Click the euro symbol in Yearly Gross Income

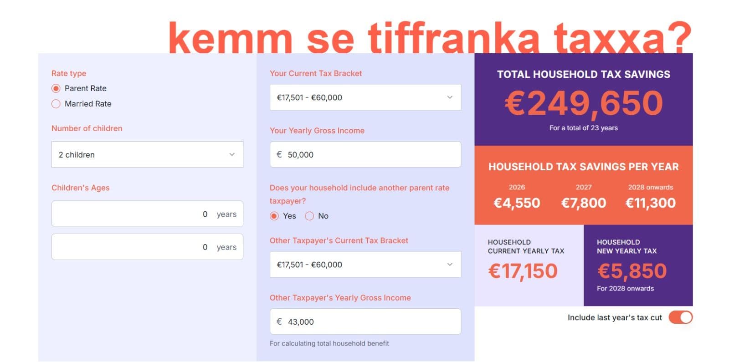(x=280, y=155)
